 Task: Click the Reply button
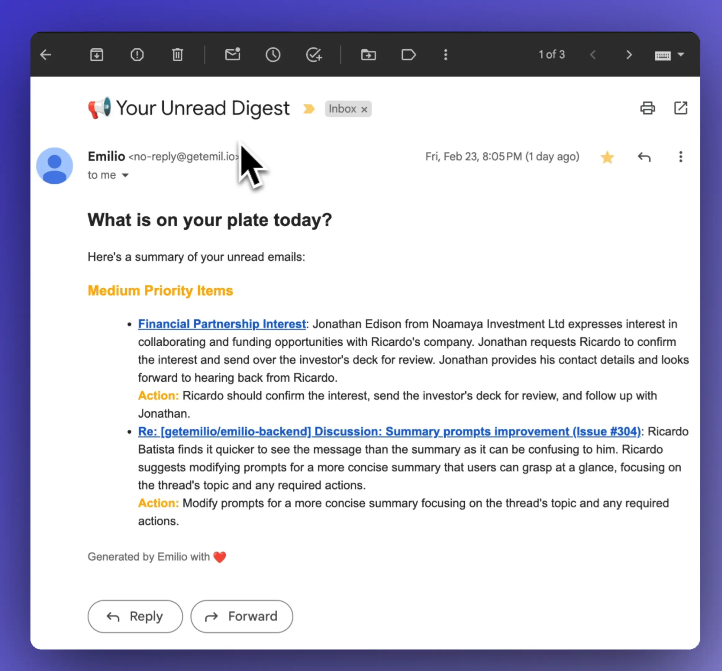[135, 616]
